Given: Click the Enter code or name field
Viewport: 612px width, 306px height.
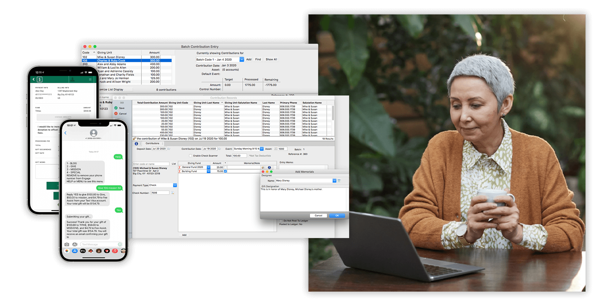Looking at the screenshot, I should (151, 164).
